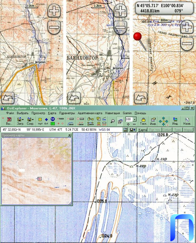Pan the map left with arrow
Image resolution: width=196 pixels, height=243 pixels.
tap(160, 121)
